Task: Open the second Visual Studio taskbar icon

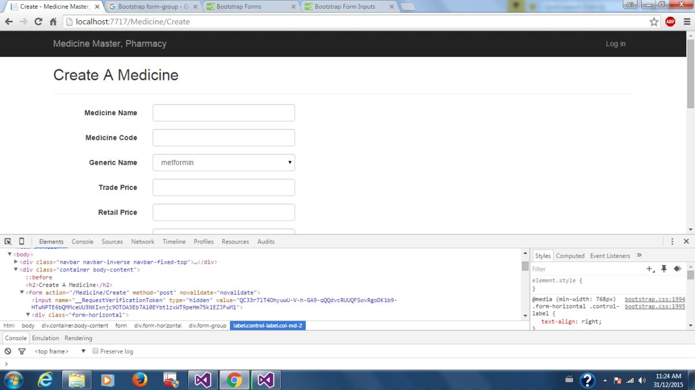Action: [x=266, y=380]
